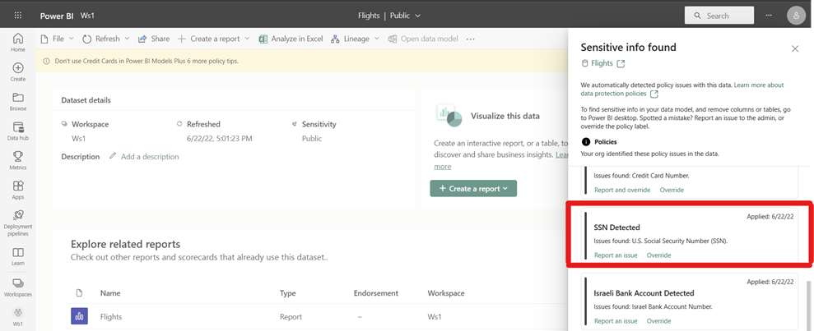
Task: Close the Sensitive info found panel
Action: point(795,48)
